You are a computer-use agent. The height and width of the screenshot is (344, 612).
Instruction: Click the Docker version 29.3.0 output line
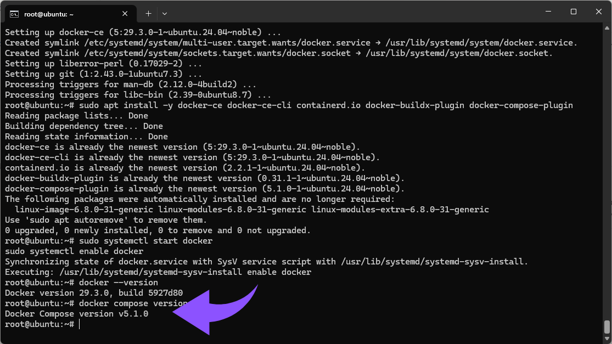pyautogui.click(x=93, y=292)
